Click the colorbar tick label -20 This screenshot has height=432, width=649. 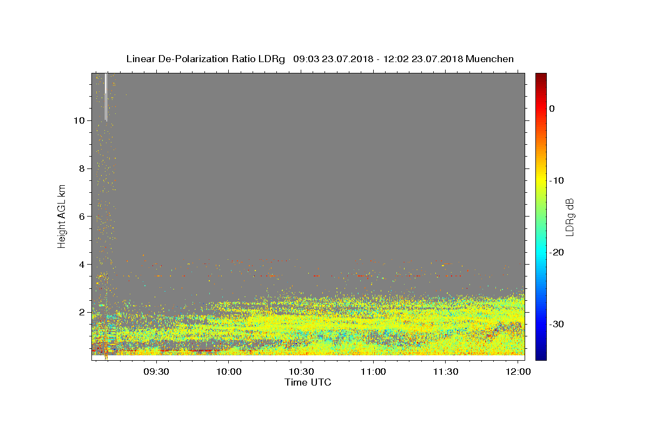tap(557, 252)
